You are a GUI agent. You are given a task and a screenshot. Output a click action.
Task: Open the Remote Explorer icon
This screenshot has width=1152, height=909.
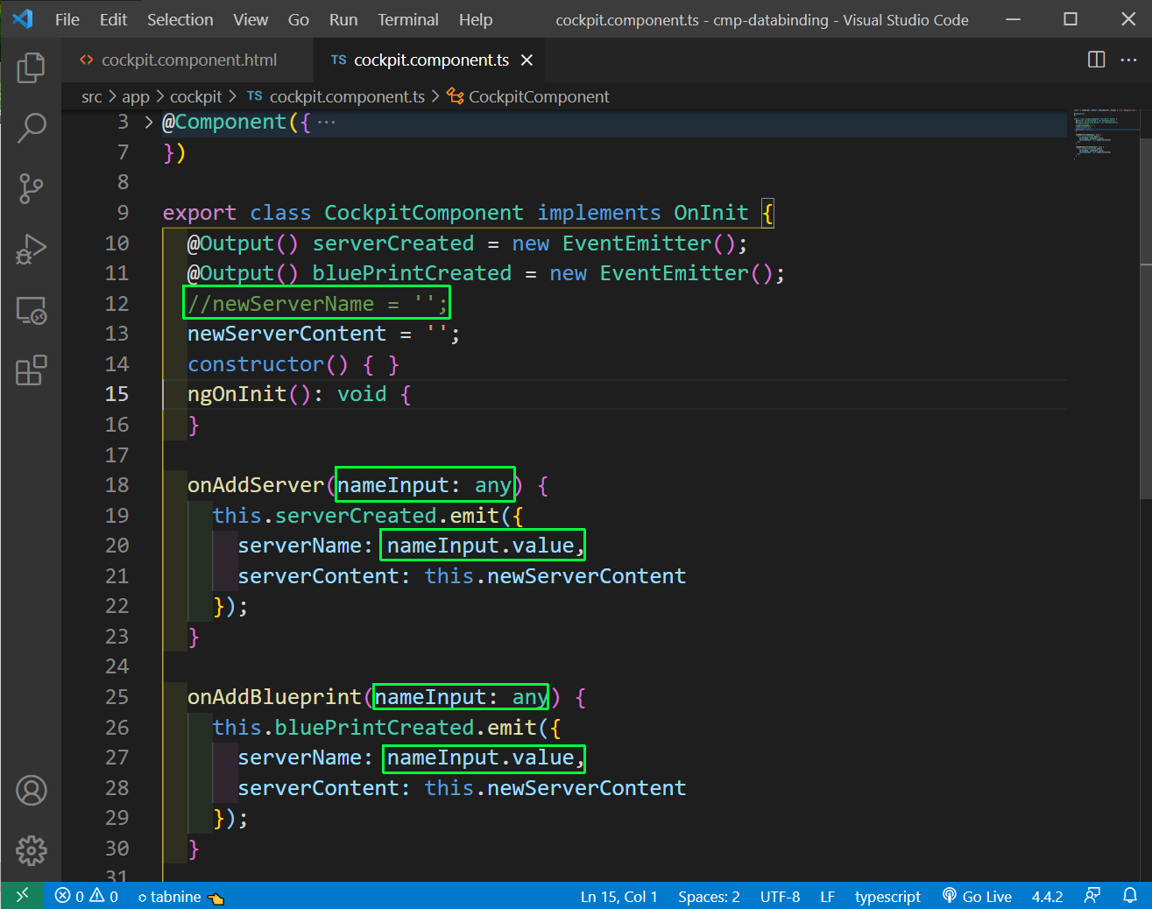pos(31,310)
